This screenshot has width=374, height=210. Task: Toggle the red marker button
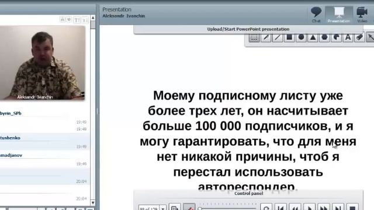(189, 207)
